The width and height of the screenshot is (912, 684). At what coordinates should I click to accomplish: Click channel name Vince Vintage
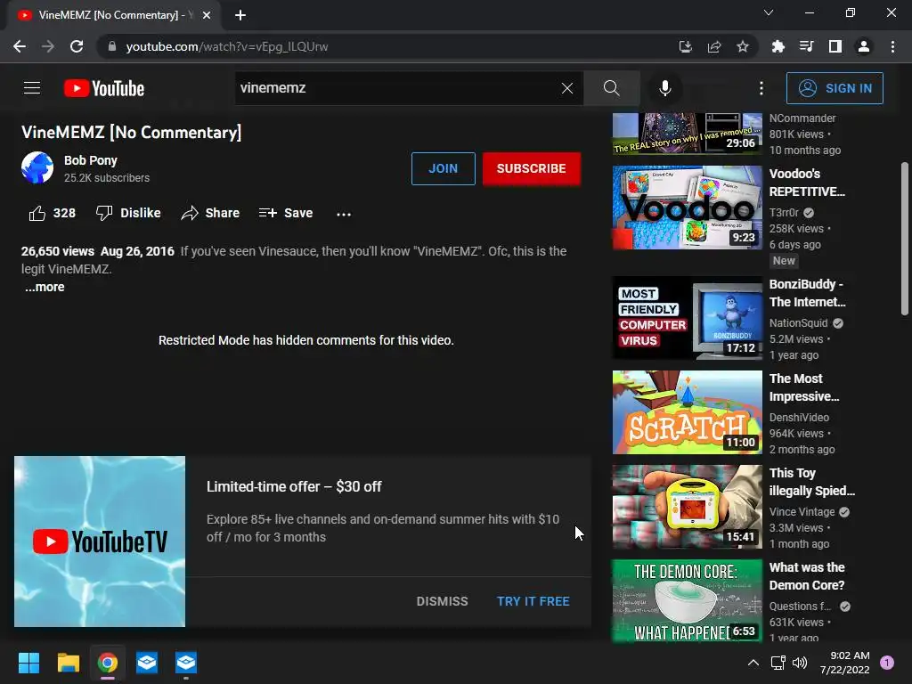[802, 512]
